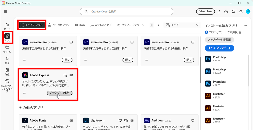Go to ホーム in the sidebar
Viewport: 253px width, 130px height.
[x=7, y=26]
